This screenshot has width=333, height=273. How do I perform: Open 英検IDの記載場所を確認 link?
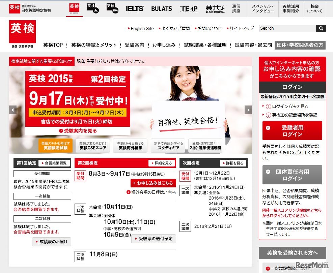click(295, 115)
